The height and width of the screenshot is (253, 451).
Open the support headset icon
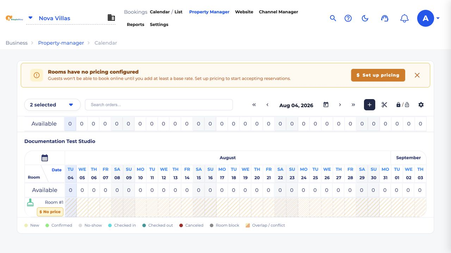coord(385,18)
